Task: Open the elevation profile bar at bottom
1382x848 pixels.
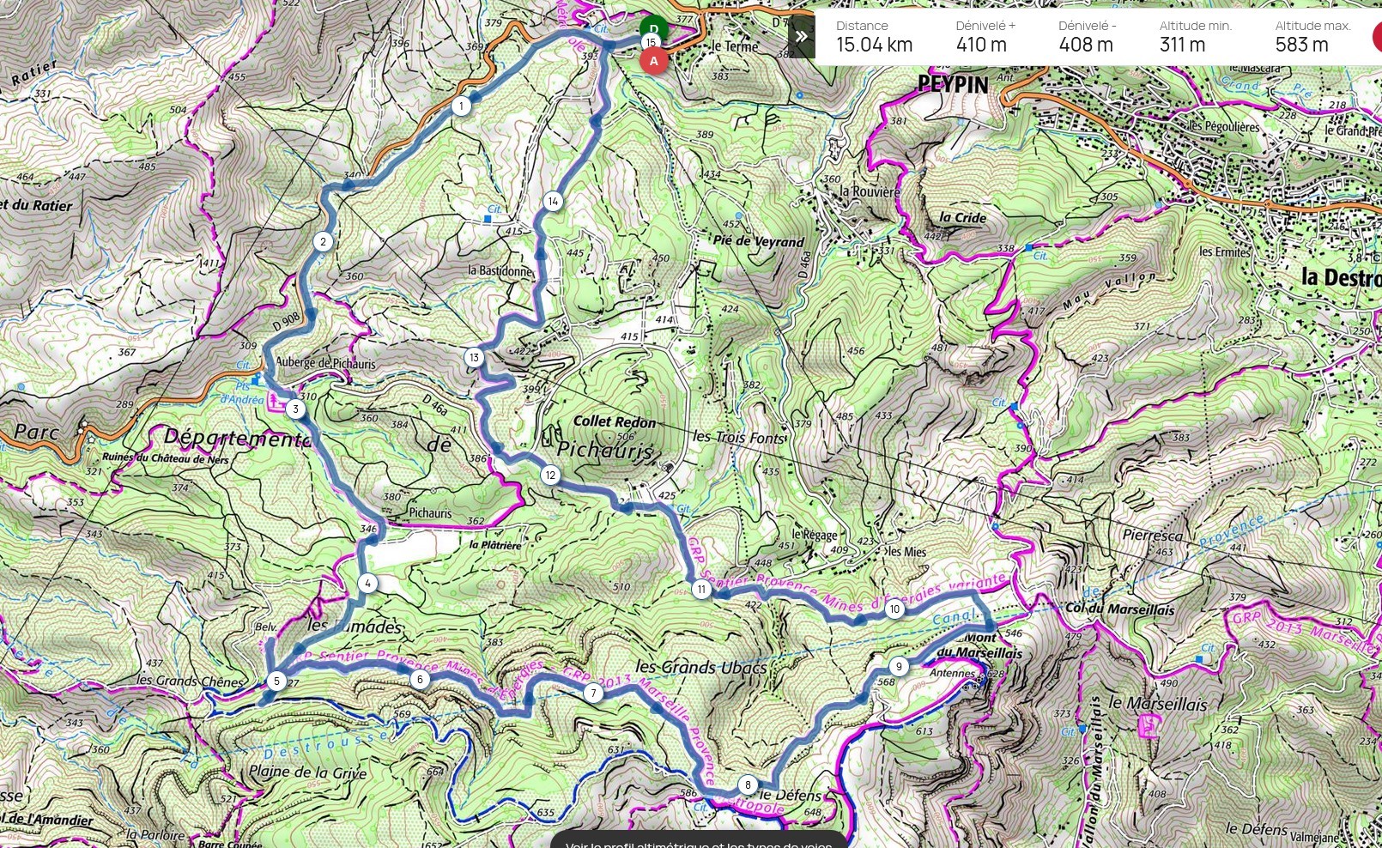Action: coord(699,839)
